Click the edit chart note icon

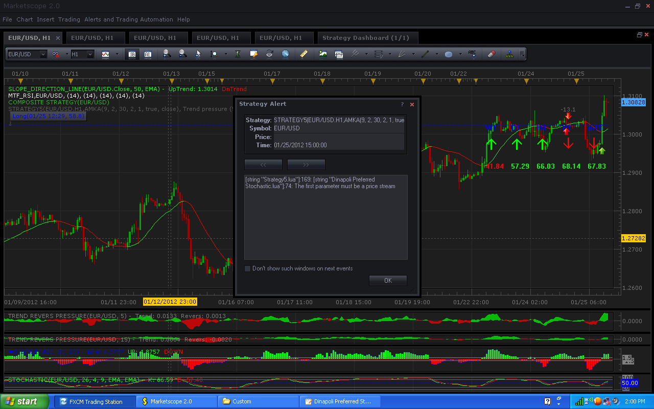[x=253, y=54]
